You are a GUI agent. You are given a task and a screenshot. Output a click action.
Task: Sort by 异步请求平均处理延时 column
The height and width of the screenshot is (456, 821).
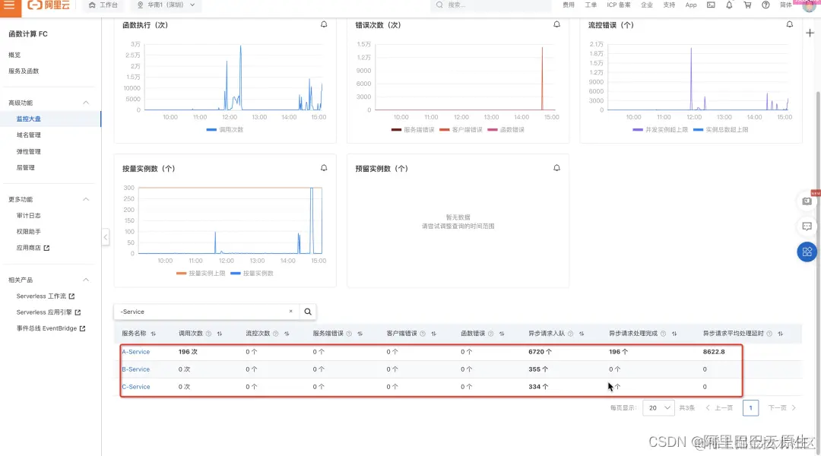(x=780, y=334)
